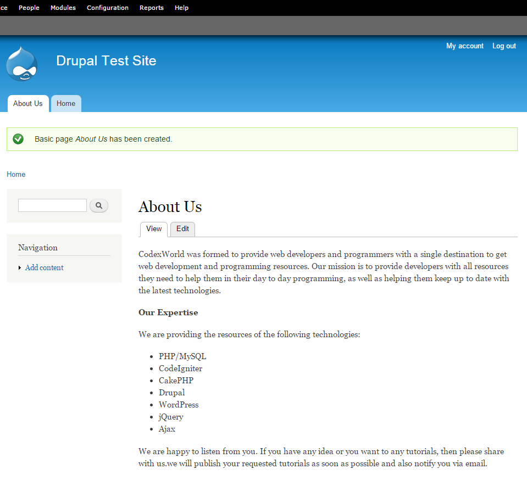
Task: Focus the search text field
Action: [x=52, y=205]
